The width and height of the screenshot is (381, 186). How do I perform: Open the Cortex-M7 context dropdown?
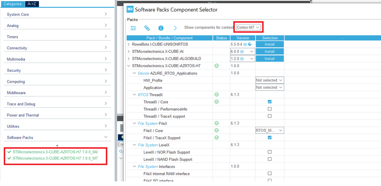(249, 27)
